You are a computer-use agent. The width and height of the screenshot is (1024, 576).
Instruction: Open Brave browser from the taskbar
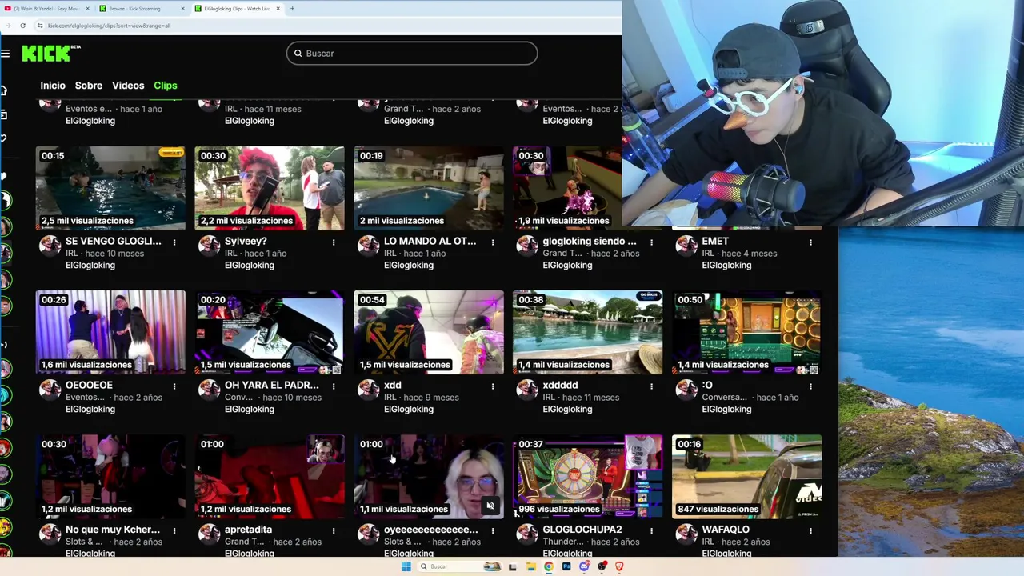click(619, 566)
